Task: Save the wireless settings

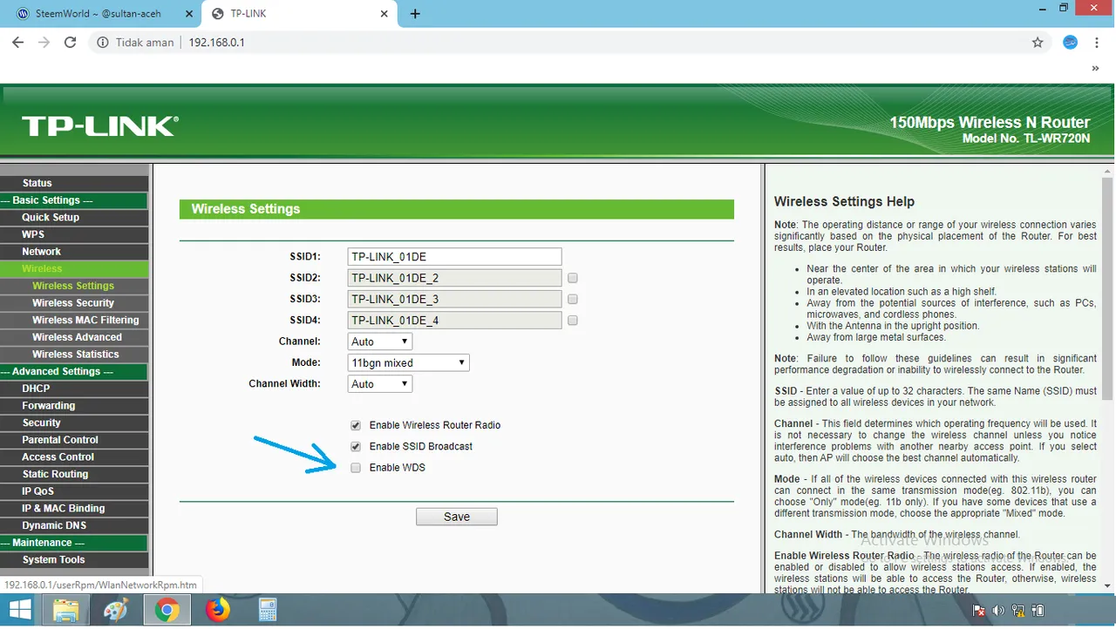Action: [x=457, y=517]
